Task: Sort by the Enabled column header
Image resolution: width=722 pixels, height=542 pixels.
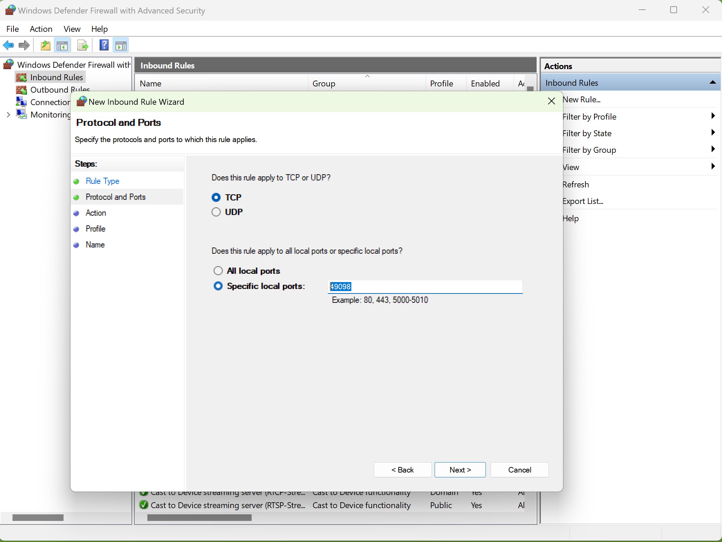Action: (x=490, y=83)
